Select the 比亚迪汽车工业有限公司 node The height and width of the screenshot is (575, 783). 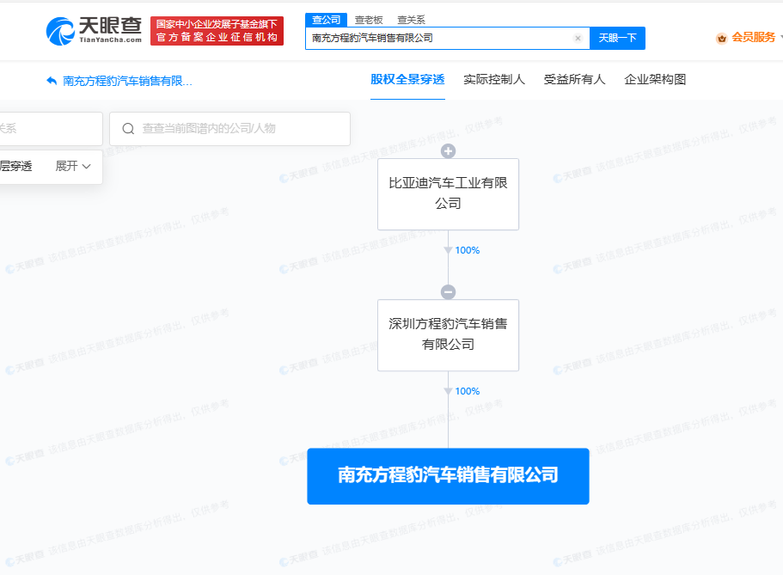(x=448, y=194)
